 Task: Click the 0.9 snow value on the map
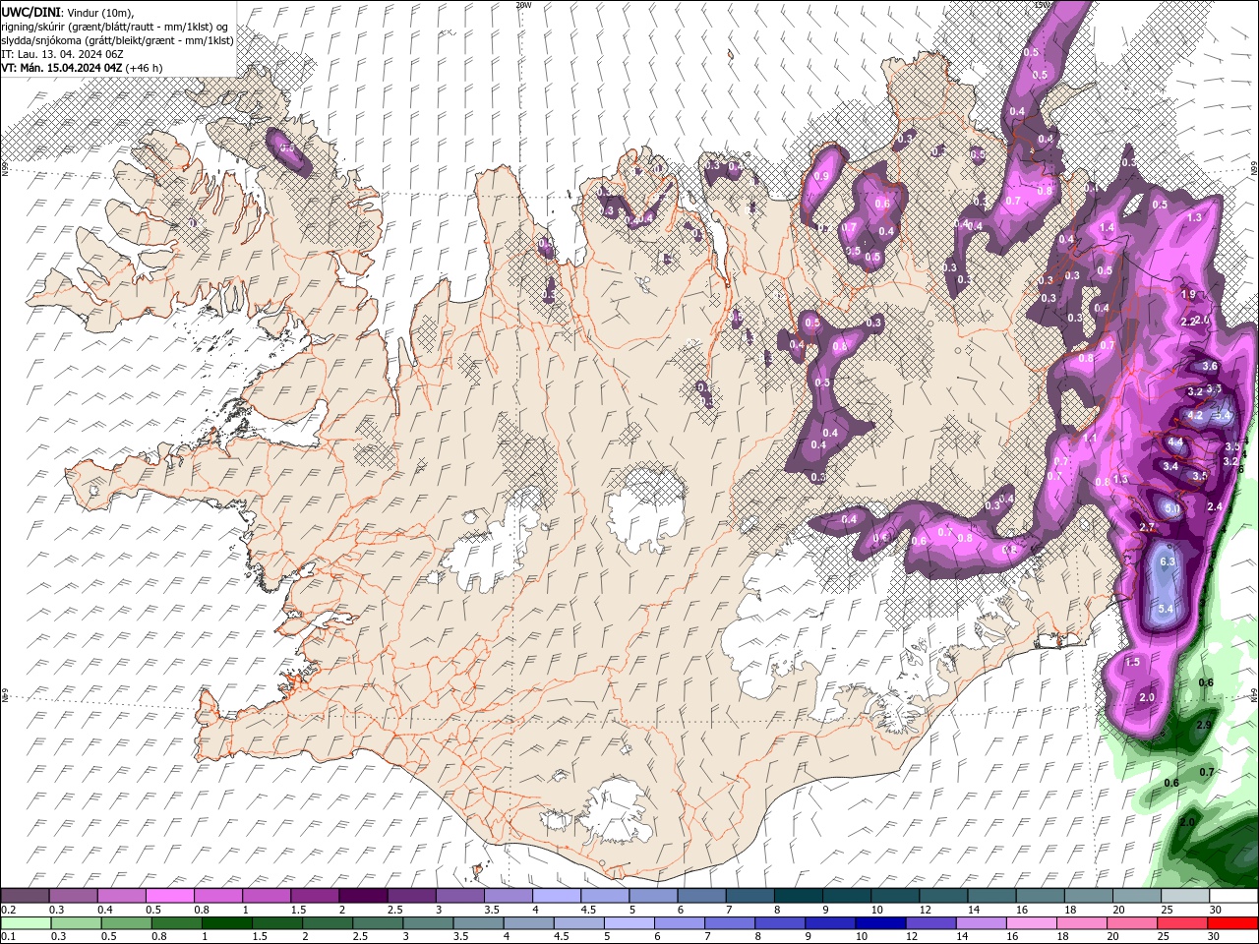tap(821, 177)
